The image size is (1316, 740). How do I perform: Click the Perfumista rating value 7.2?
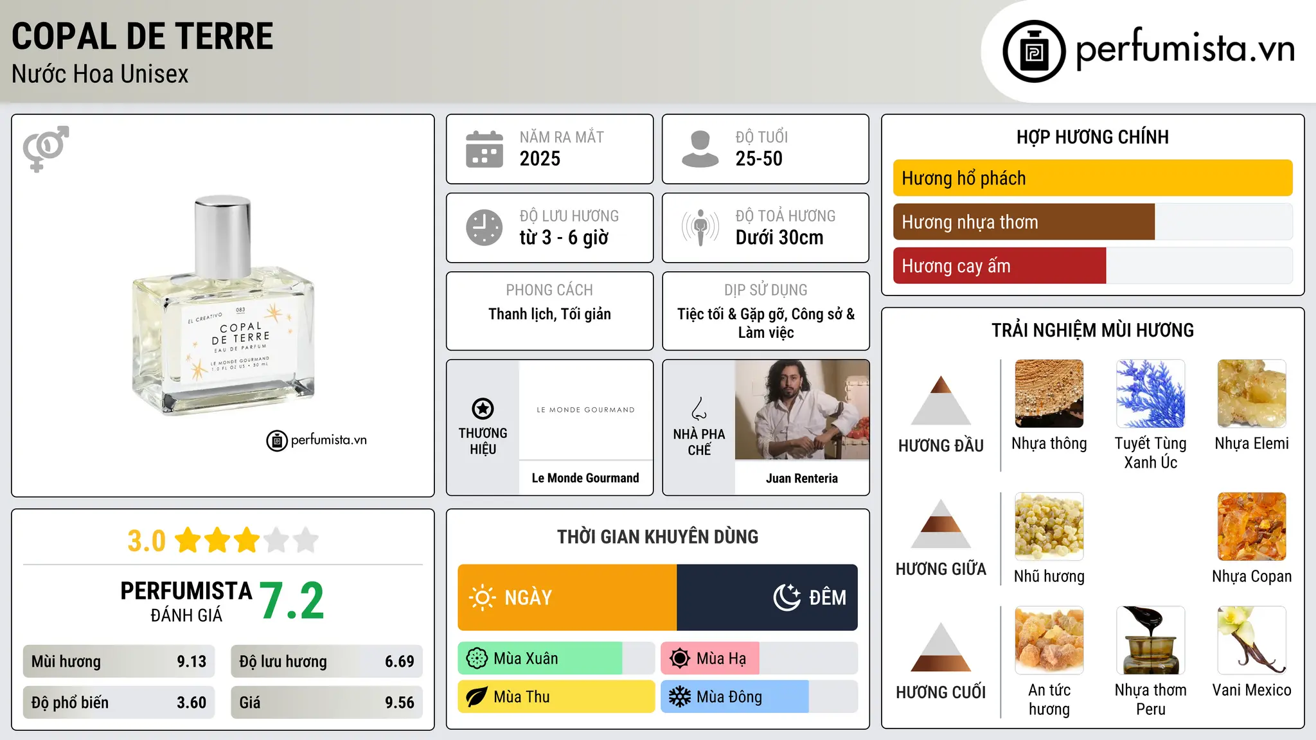(x=292, y=601)
